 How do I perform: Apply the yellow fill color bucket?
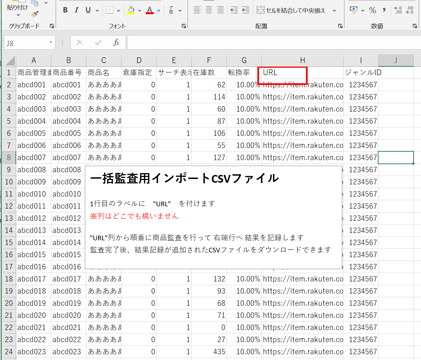131,10
